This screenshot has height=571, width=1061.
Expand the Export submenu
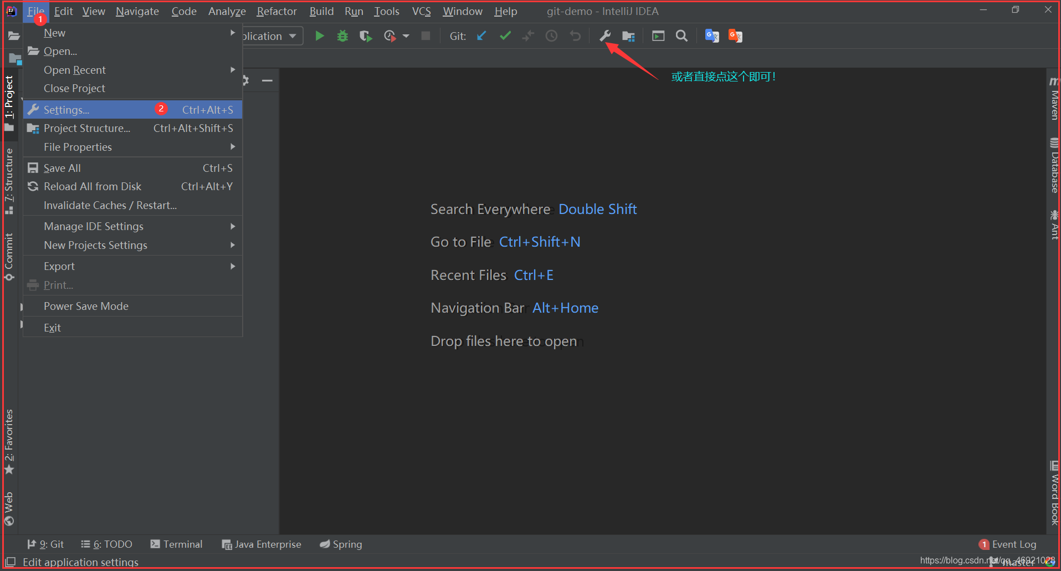click(x=133, y=266)
